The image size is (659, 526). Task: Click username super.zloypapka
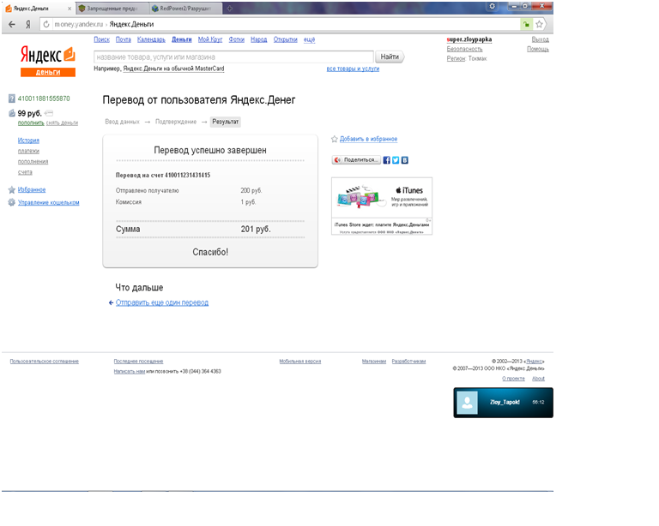pos(469,39)
